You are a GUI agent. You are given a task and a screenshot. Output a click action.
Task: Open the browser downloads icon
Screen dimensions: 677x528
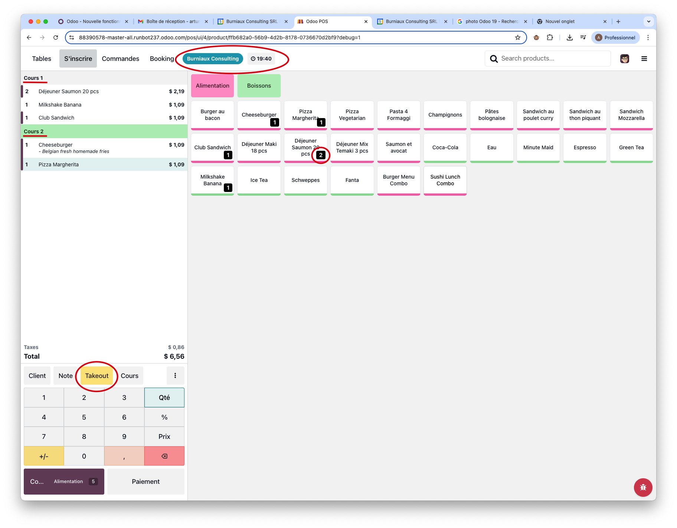569,38
